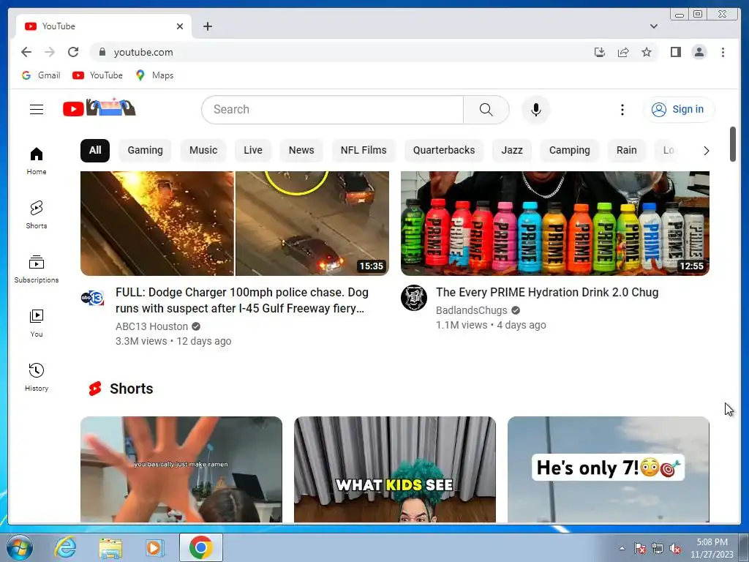Go back in the browser
This screenshot has height=562, width=749.
26,52
